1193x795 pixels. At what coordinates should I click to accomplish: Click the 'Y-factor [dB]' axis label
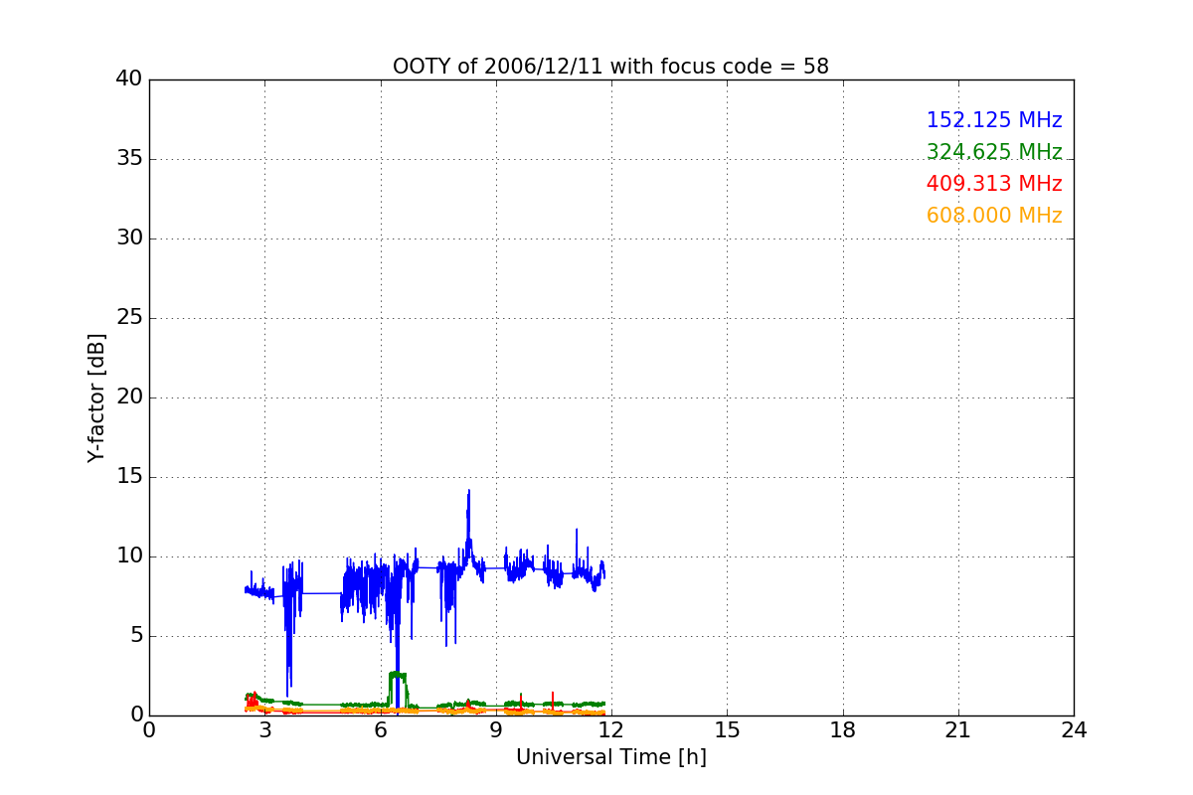[96, 397]
